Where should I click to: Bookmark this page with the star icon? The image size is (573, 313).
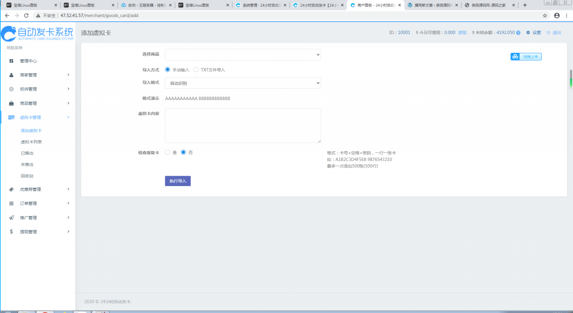click(x=545, y=15)
